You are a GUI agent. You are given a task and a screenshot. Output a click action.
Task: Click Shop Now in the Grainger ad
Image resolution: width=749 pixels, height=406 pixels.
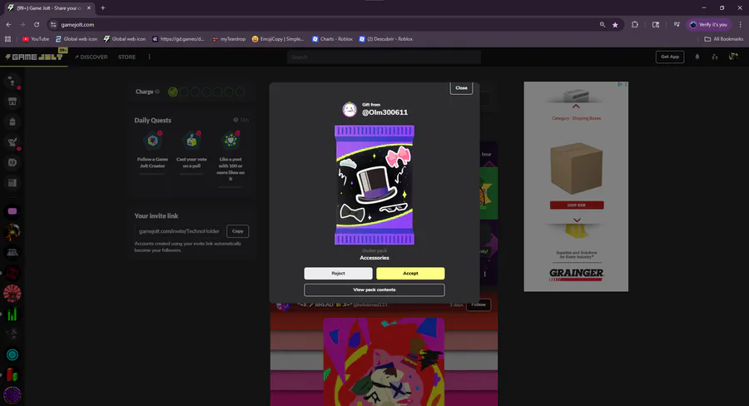(x=577, y=205)
